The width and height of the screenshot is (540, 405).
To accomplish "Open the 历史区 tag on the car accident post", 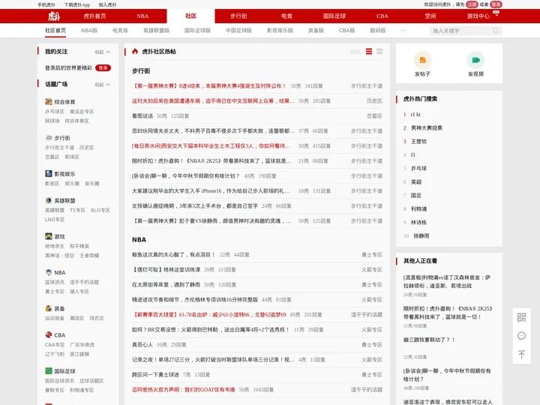I will pyautogui.click(x=374, y=101).
